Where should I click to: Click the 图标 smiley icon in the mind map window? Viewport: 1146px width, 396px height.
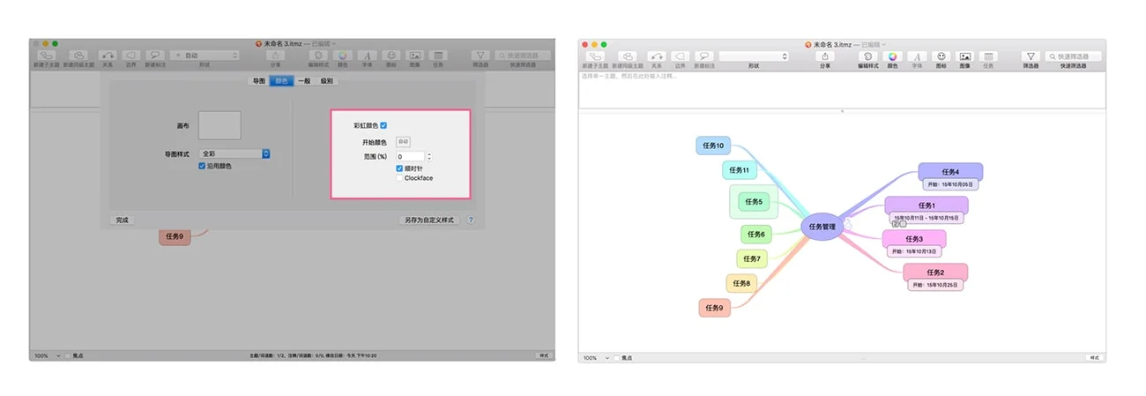(941, 56)
